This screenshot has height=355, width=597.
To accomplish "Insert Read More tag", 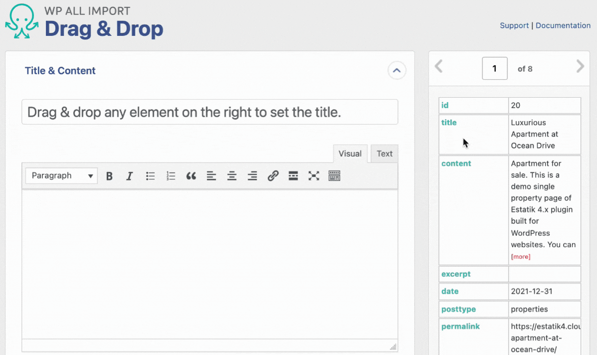I will 294,176.
